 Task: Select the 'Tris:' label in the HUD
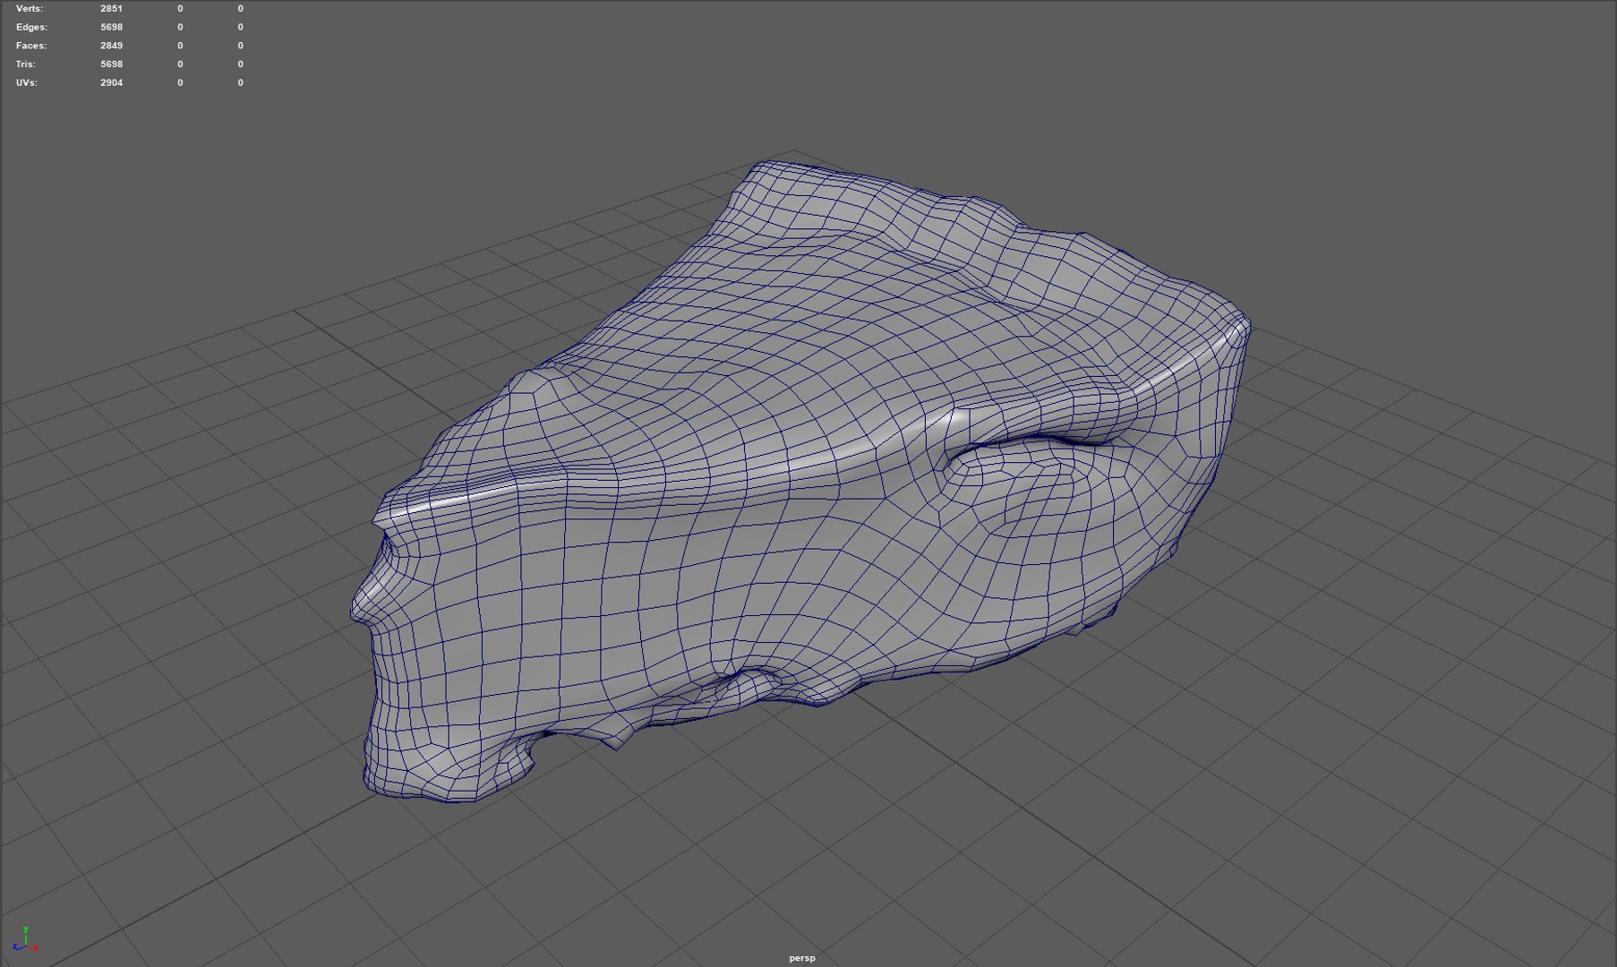(x=26, y=64)
